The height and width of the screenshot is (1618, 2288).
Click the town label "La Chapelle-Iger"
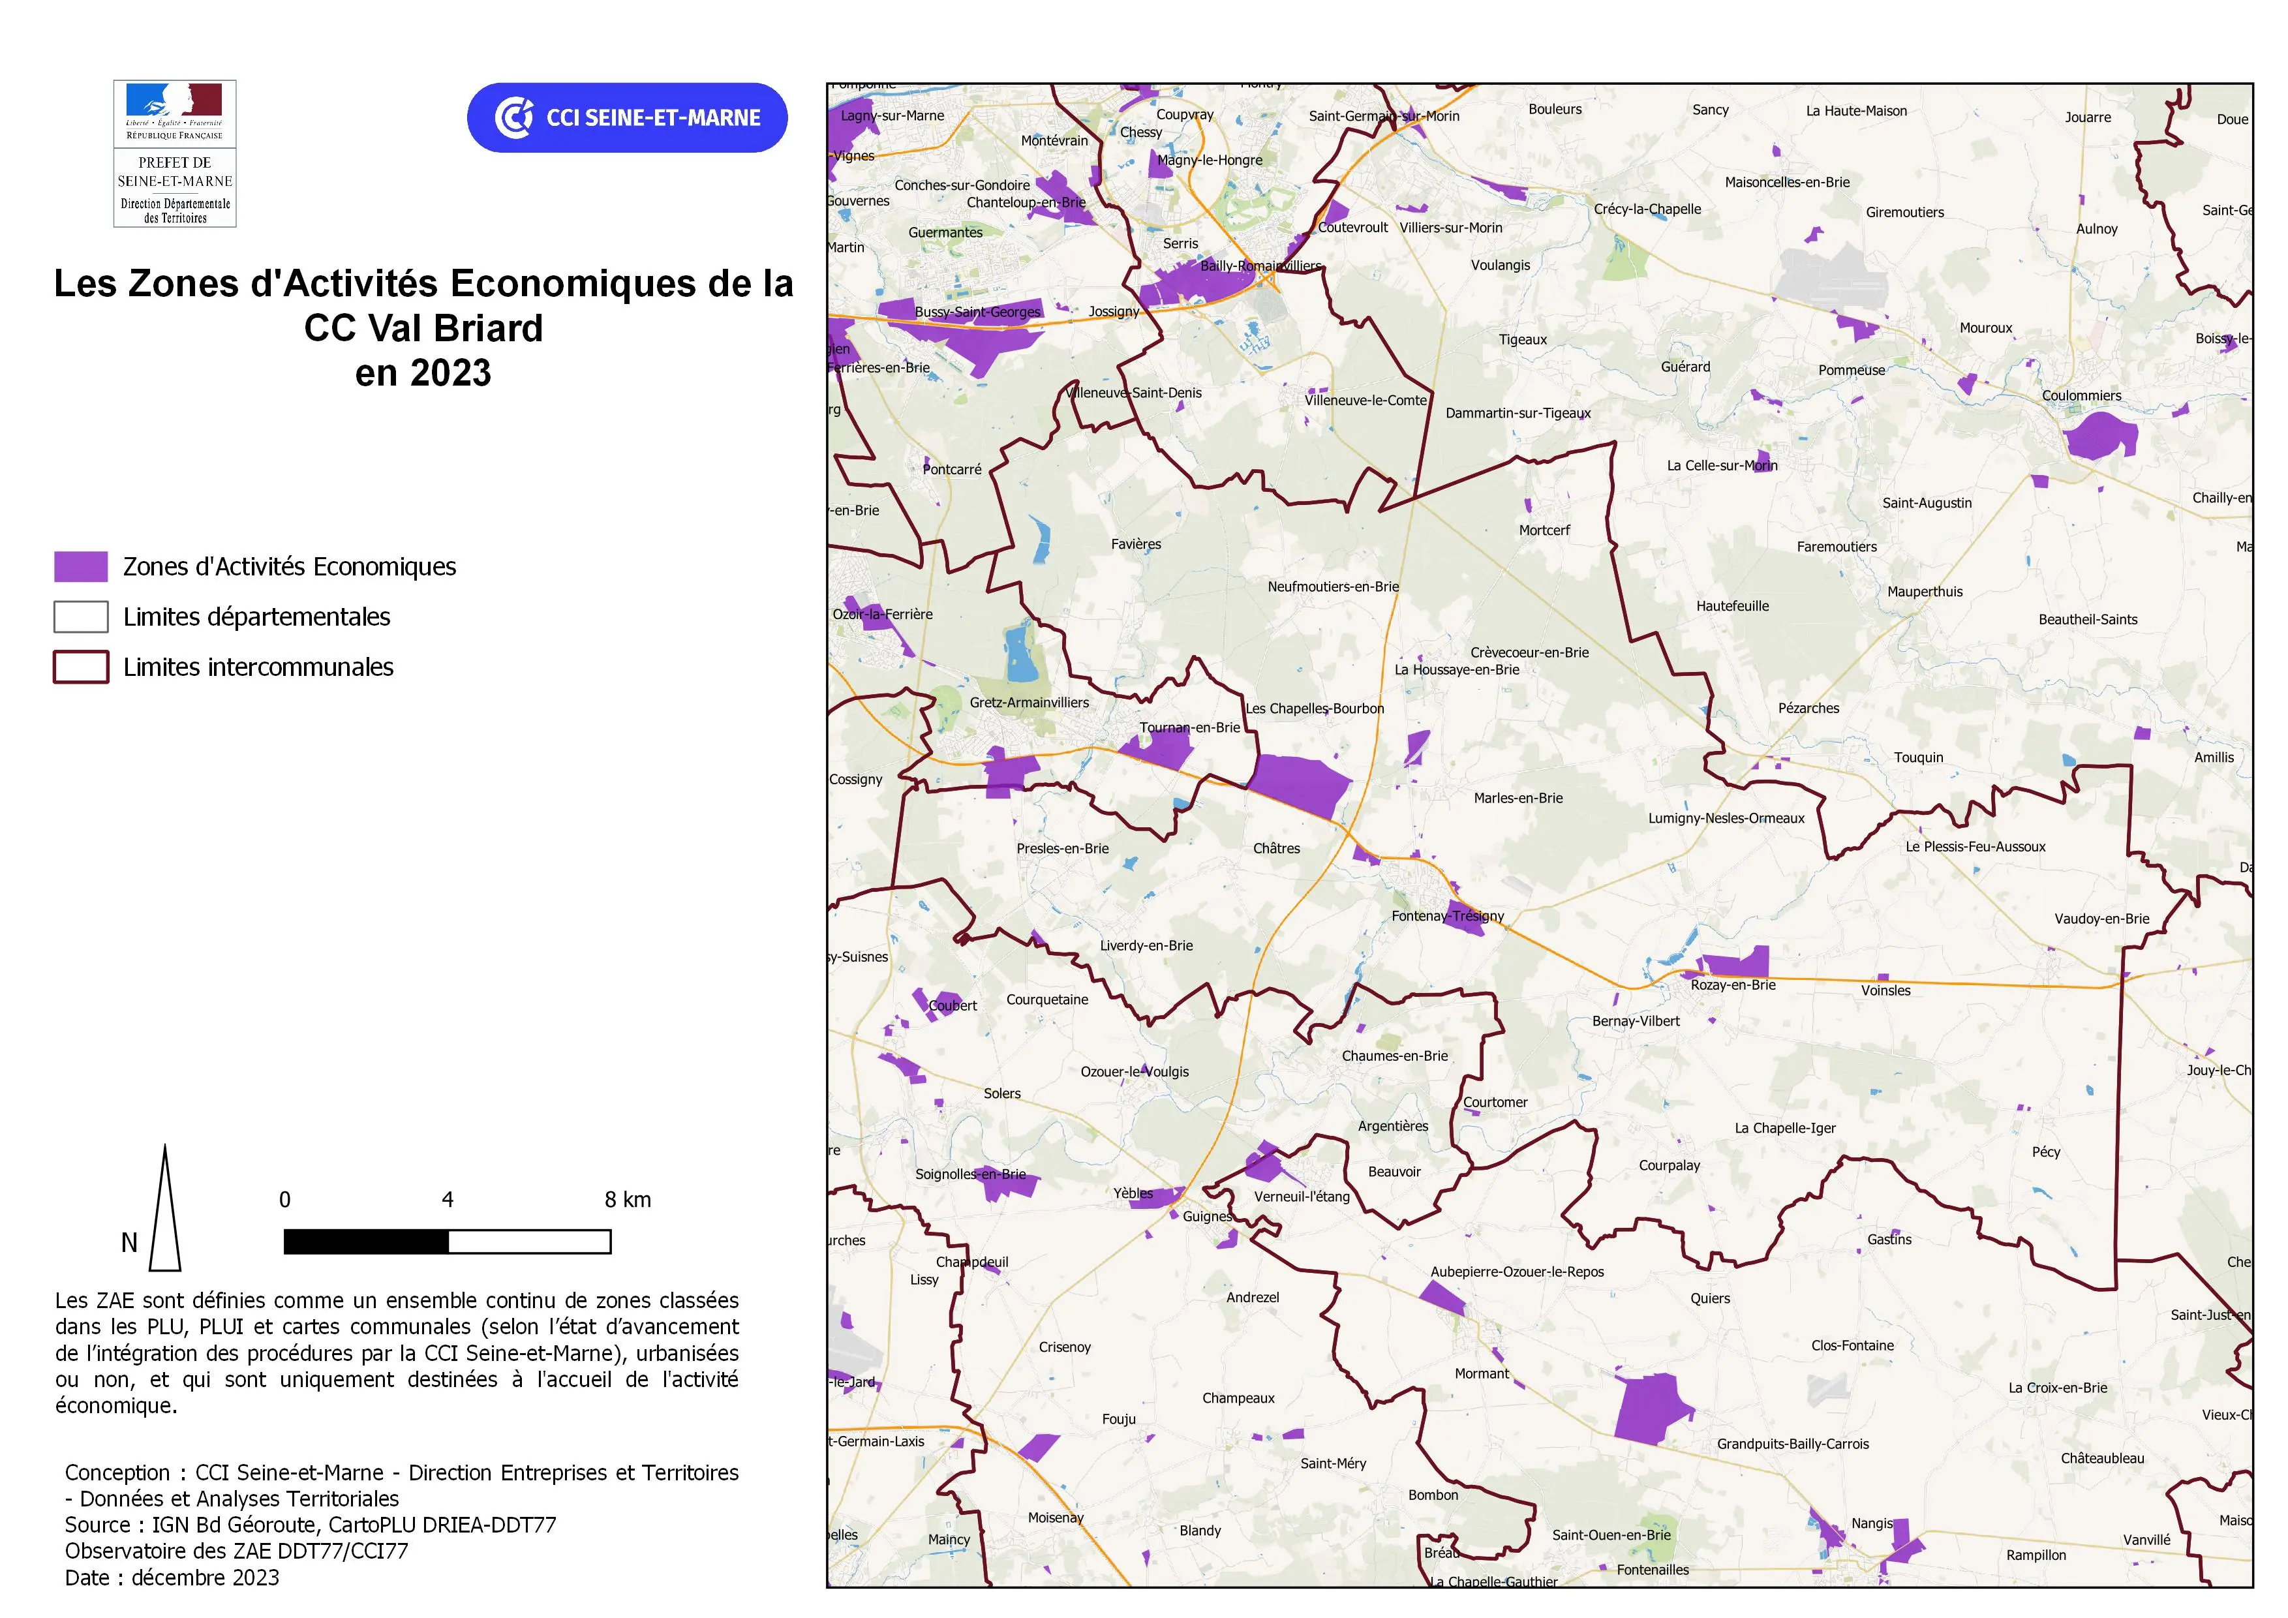(x=1785, y=1128)
